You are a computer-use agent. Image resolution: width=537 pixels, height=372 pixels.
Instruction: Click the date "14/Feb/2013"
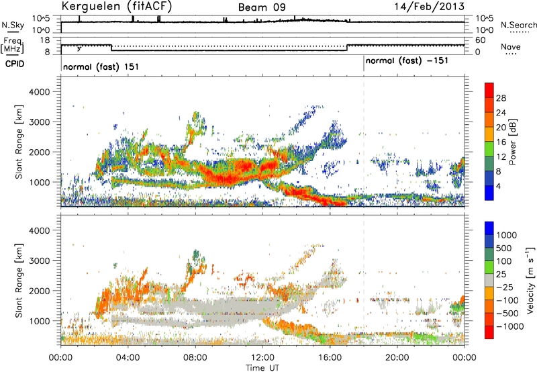pyautogui.click(x=430, y=6)
